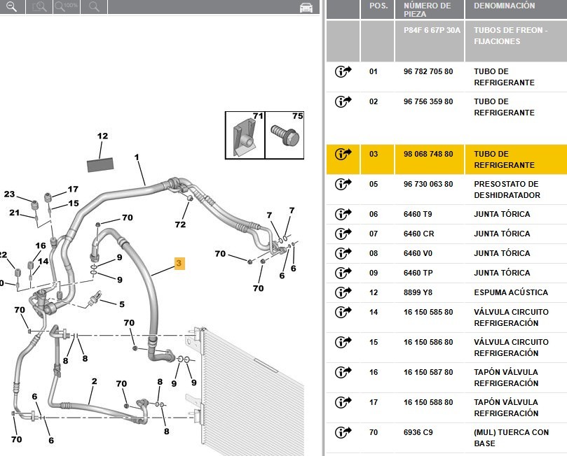This screenshot has width=567, height=456.
Task: Click the zoom out magnifier icon
Action: pyautogui.click(x=11, y=7)
